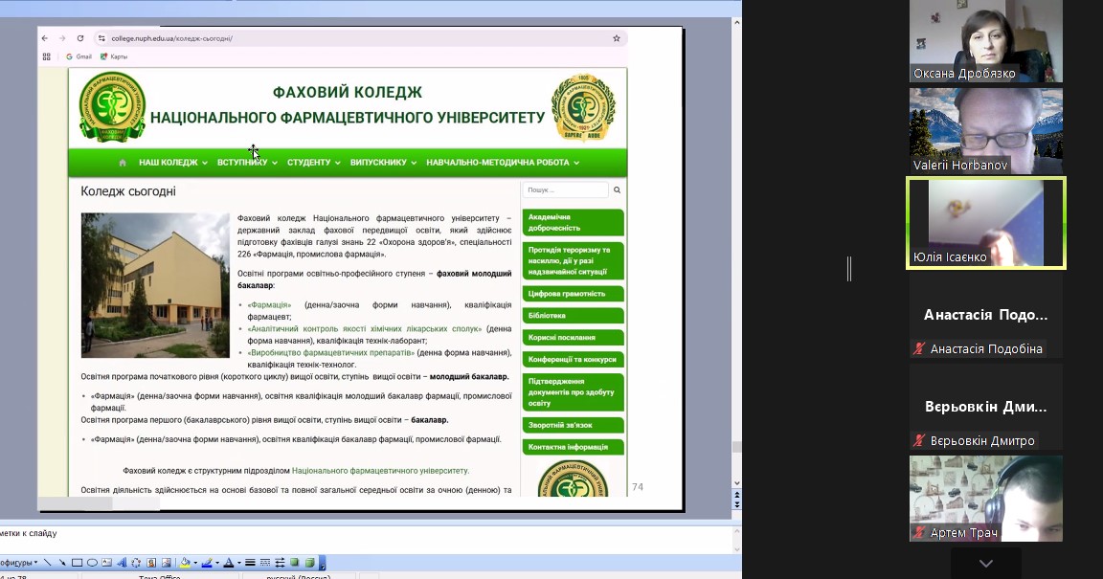Open the Карты bookmark

113,56
